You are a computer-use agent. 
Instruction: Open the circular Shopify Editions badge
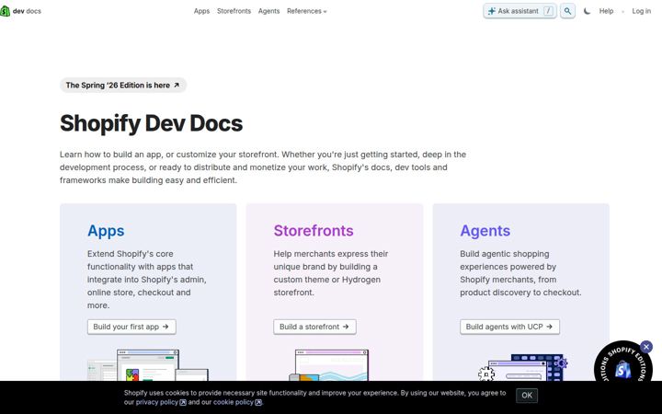622,366
